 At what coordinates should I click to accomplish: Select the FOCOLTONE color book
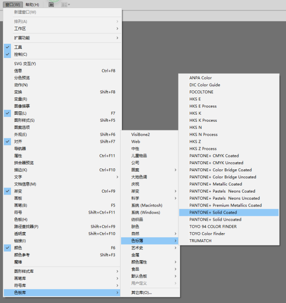[229, 92]
